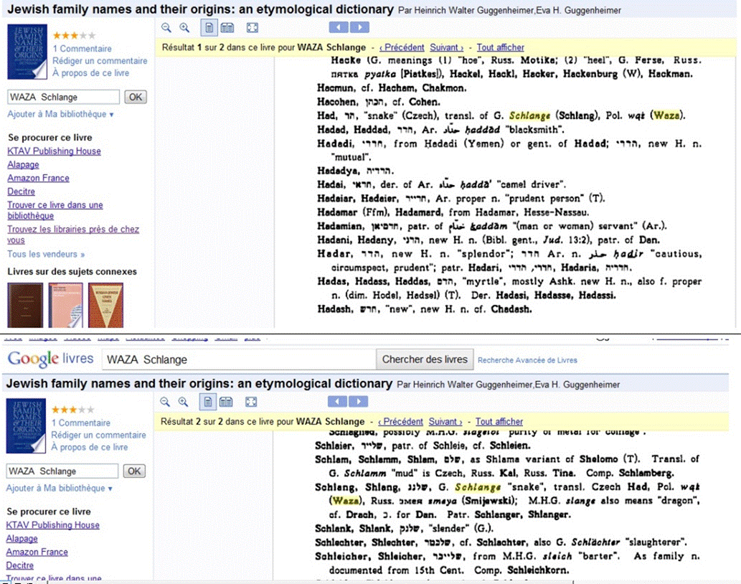Zoom out in the Résultat 1 viewer
This screenshot has width=741, height=584.
(x=166, y=28)
